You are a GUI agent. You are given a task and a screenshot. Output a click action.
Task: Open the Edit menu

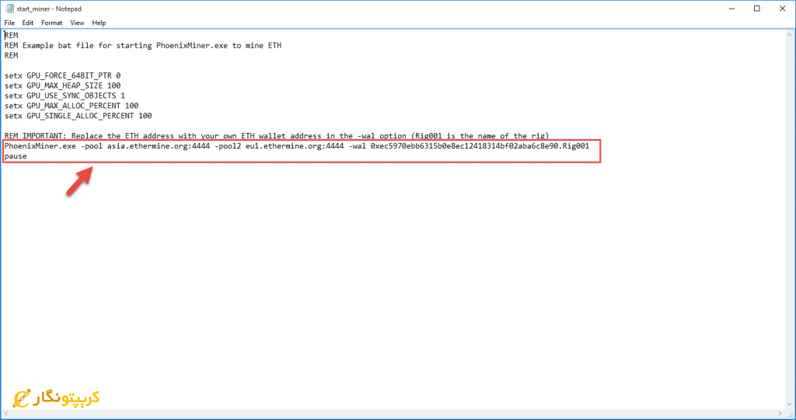[27, 23]
